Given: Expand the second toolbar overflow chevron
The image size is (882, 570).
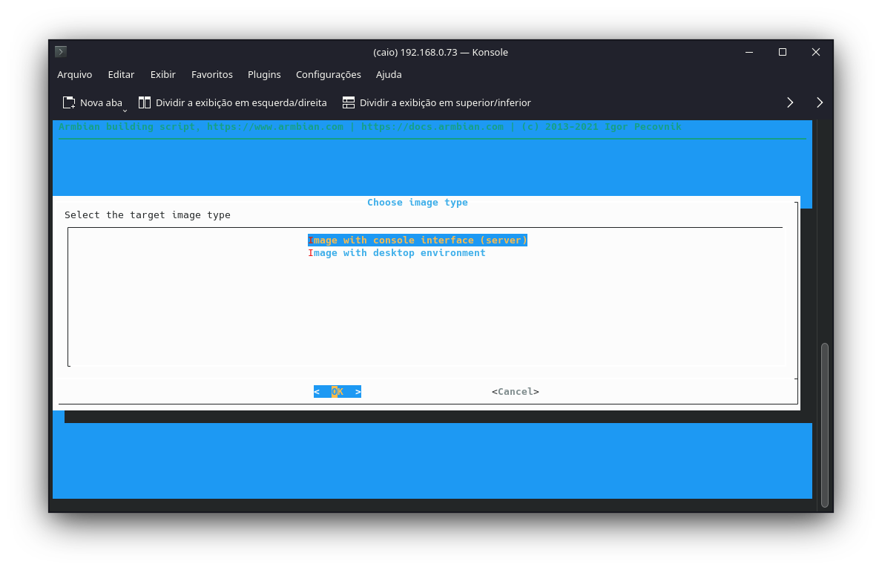Looking at the screenshot, I should click(820, 102).
